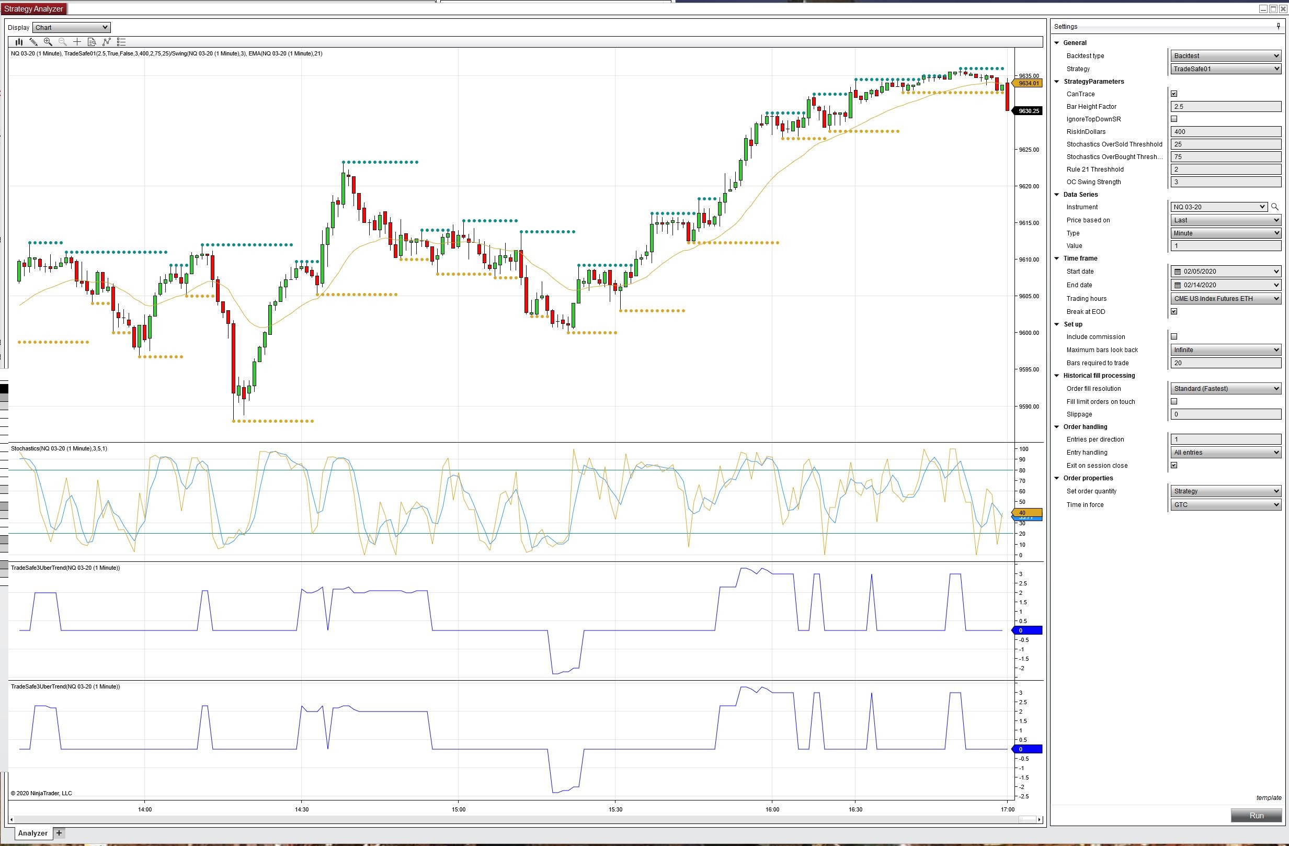
Task: Click the crosshair cursor icon
Action: pyautogui.click(x=77, y=42)
